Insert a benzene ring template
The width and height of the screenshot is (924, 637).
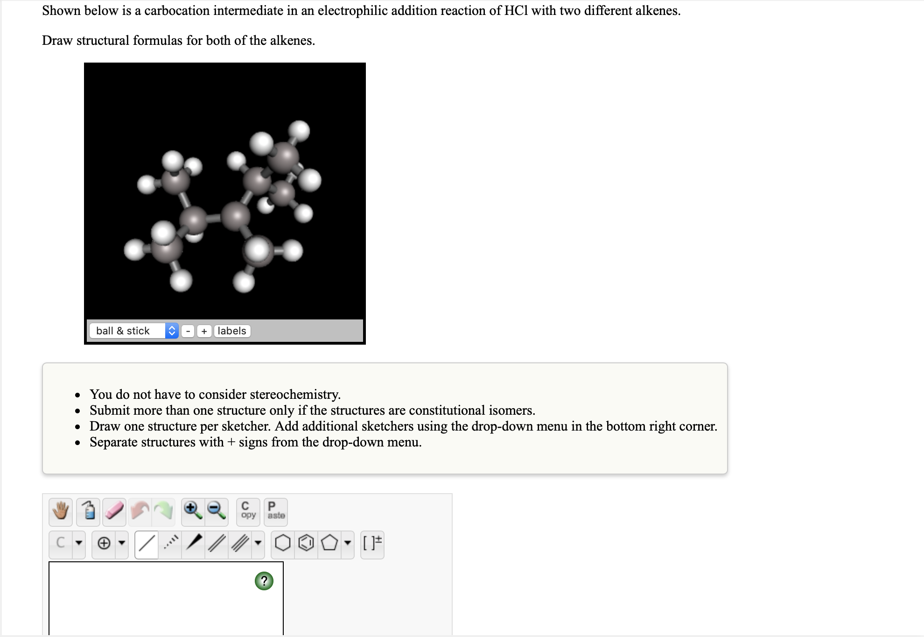[306, 544]
